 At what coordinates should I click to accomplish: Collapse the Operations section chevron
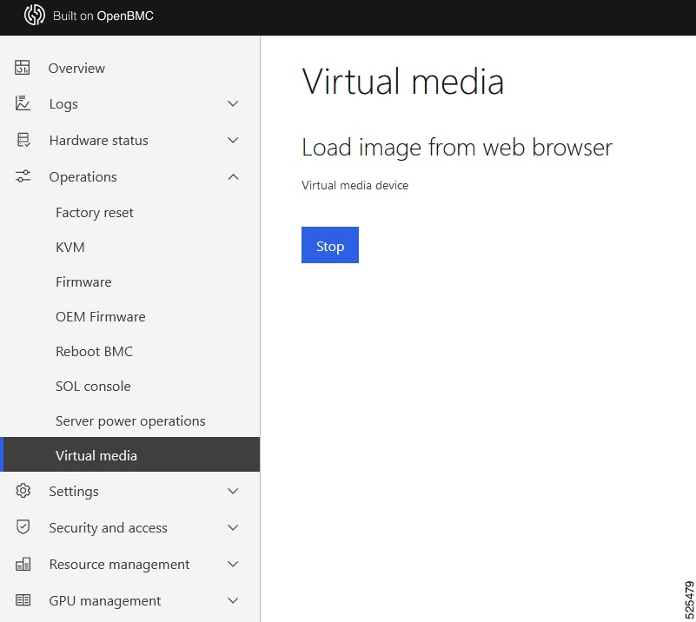pos(233,177)
